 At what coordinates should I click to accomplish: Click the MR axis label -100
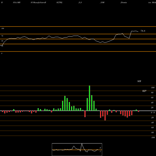(153, 138)
